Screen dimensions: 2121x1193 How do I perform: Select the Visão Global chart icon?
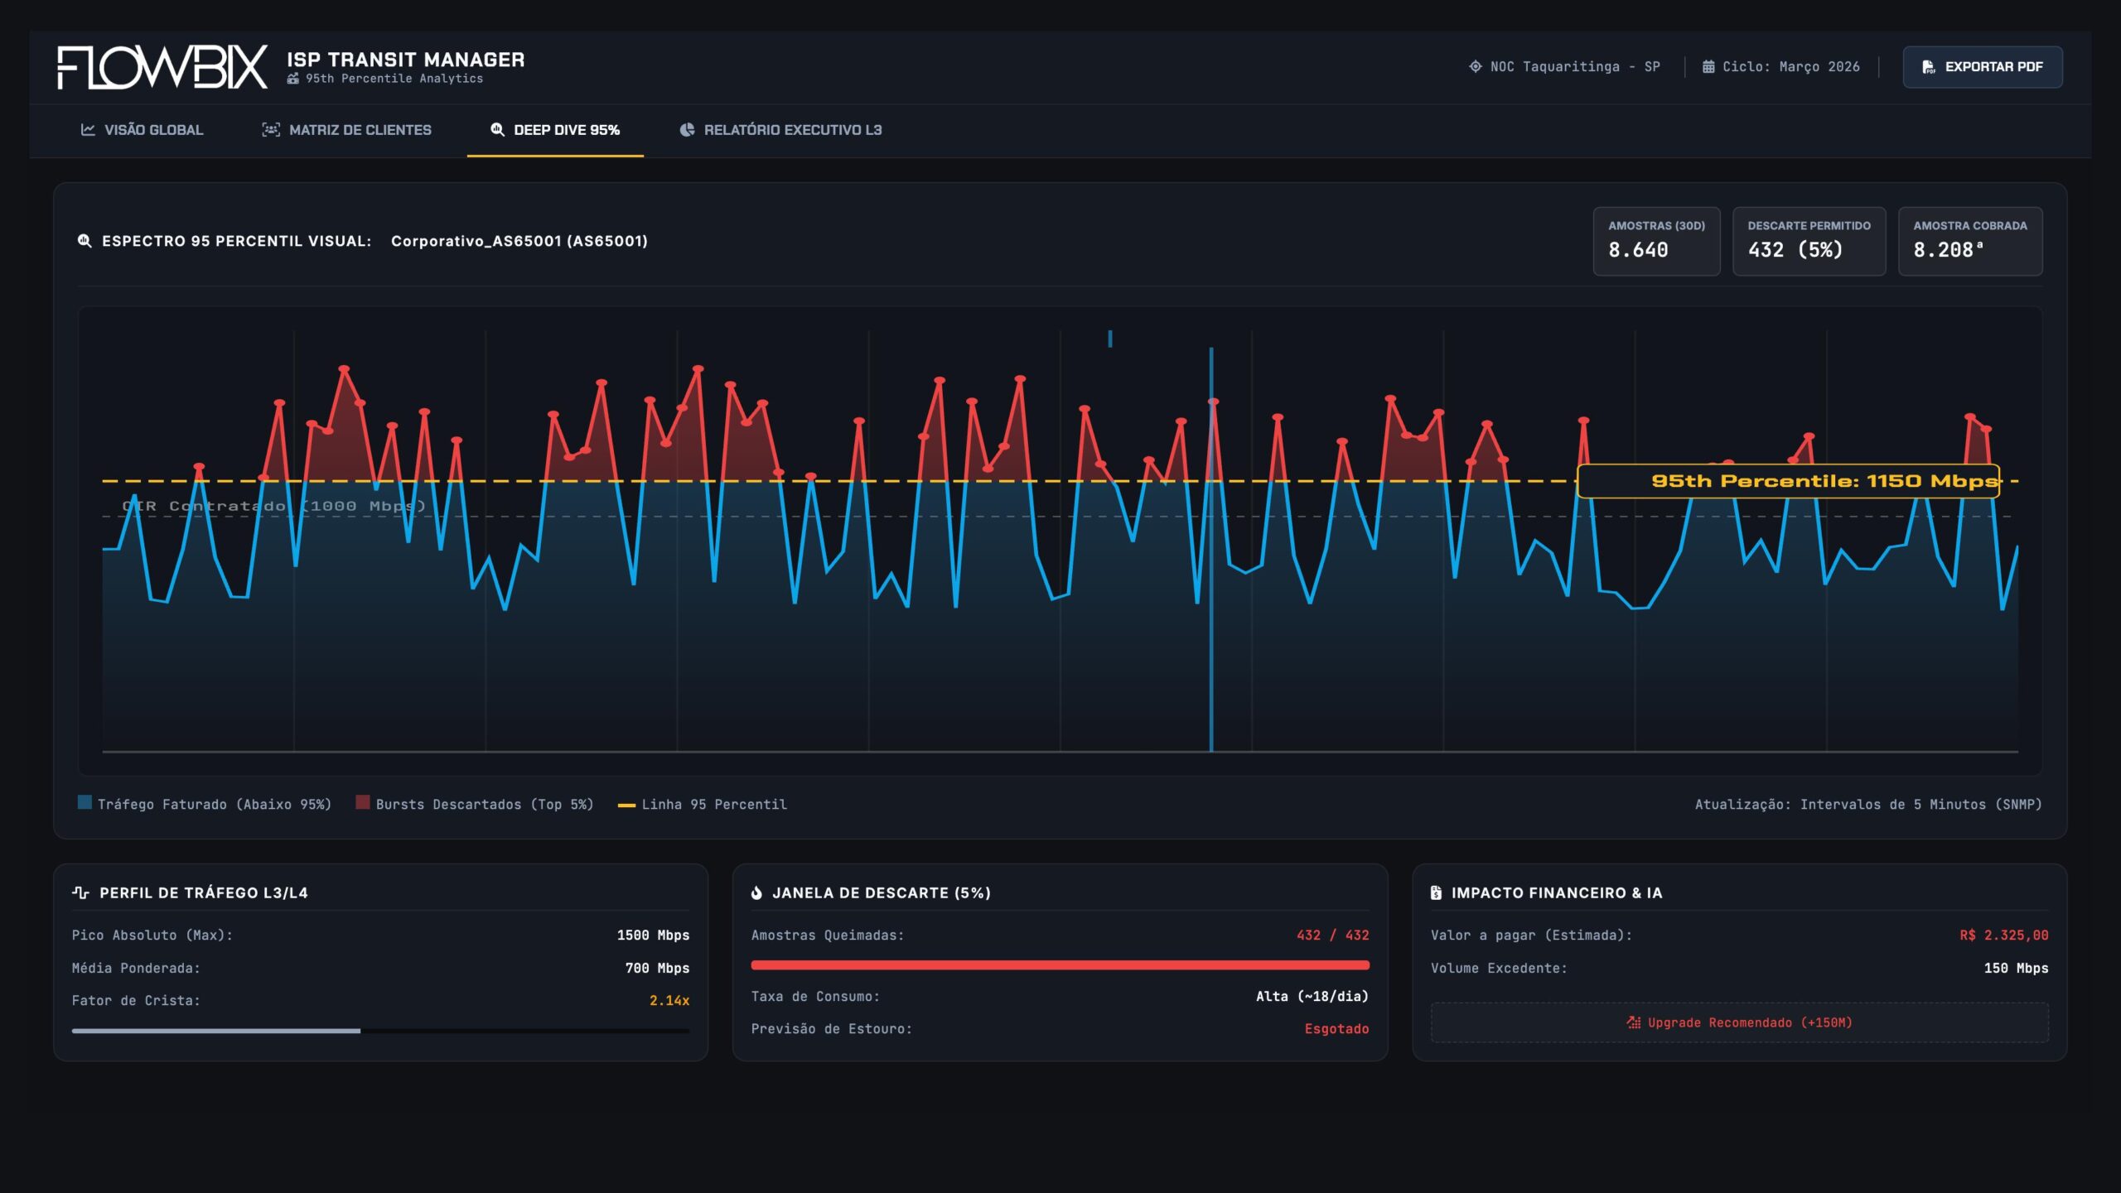[89, 130]
